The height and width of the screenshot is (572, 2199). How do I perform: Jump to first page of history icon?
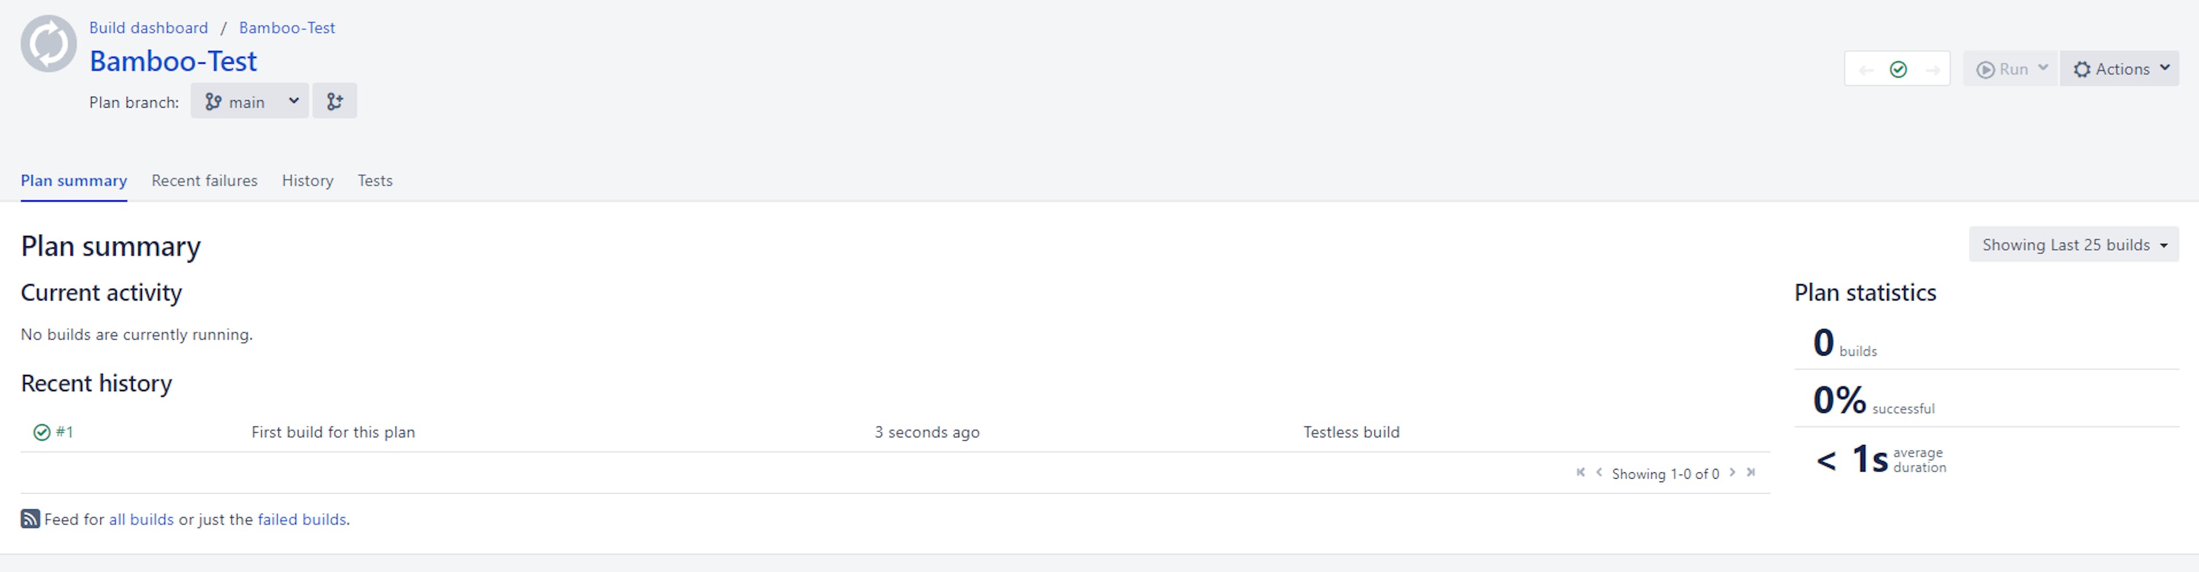point(1580,473)
